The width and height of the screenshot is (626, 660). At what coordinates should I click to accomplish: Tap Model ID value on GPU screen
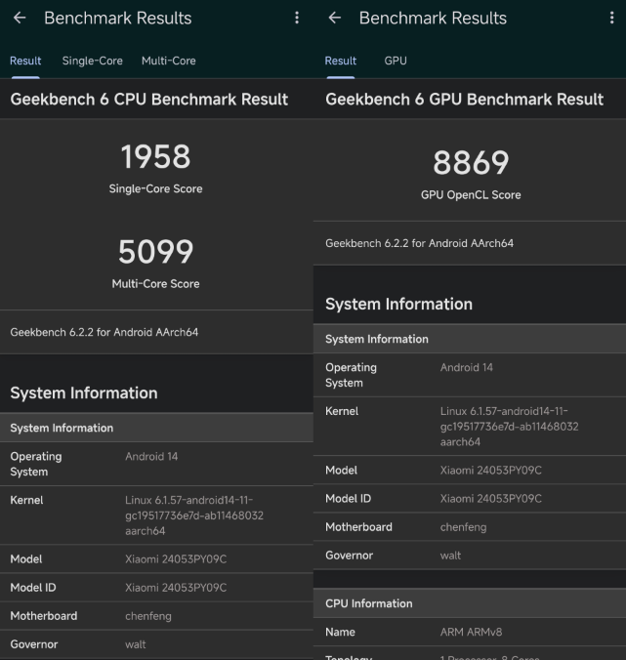pyautogui.click(x=491, y=498)
